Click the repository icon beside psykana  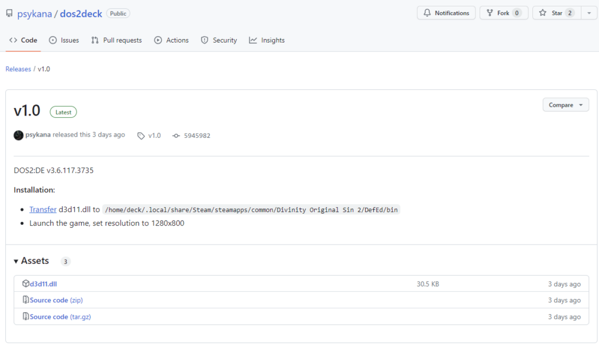[x=9, y=13]
